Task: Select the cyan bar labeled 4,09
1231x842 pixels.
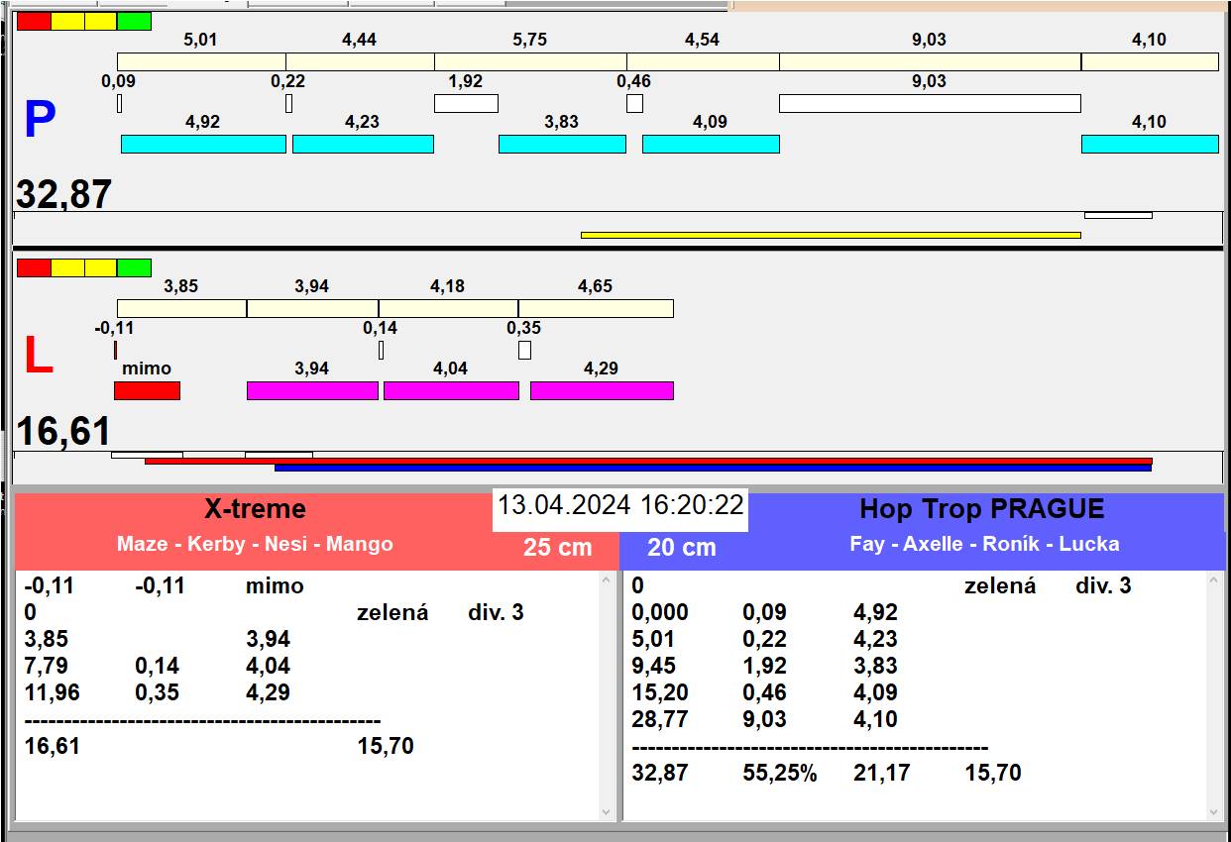Action: tap(711, 144)
